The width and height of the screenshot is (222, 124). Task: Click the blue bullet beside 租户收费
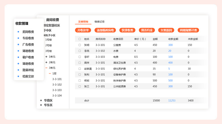[18, 57]
